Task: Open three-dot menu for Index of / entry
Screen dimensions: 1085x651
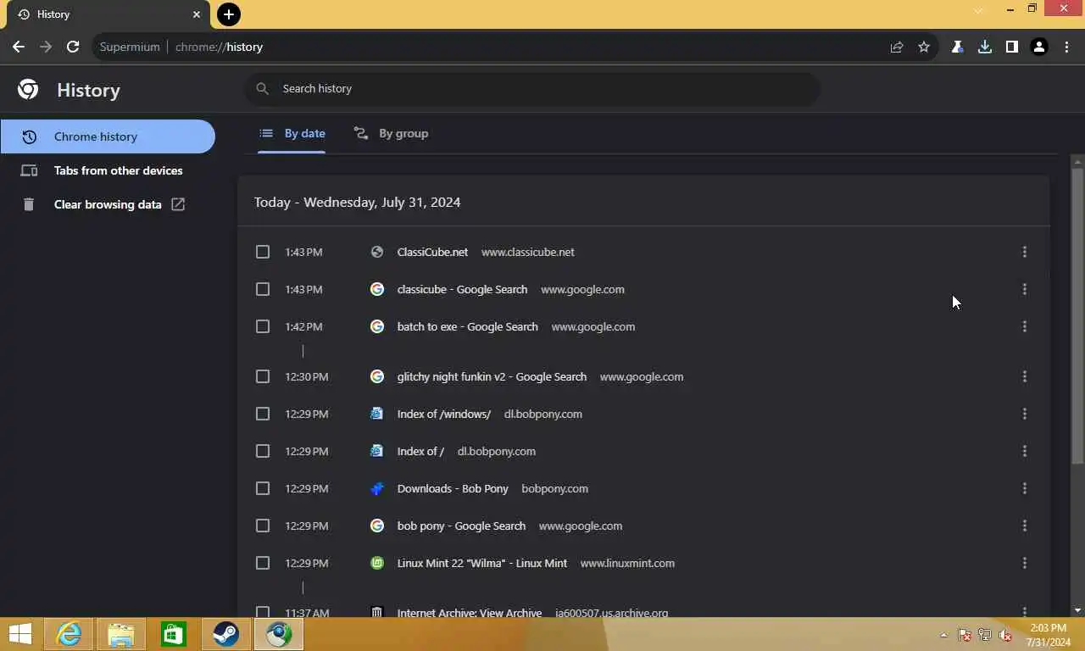Action: (1024, 451)
